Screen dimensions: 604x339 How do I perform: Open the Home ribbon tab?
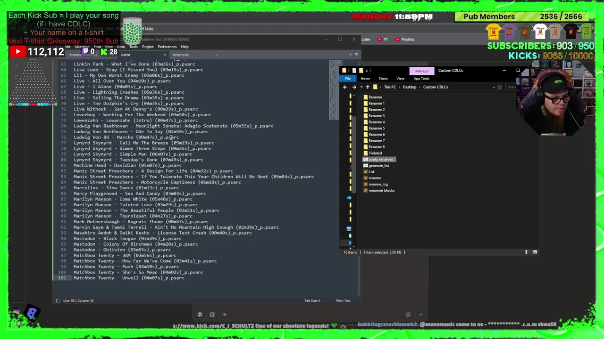coord(365,79)
